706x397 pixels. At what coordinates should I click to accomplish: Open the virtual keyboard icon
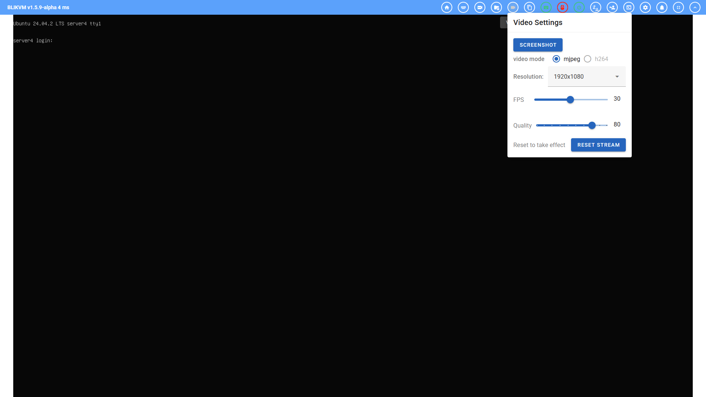(x=463, y=7)
